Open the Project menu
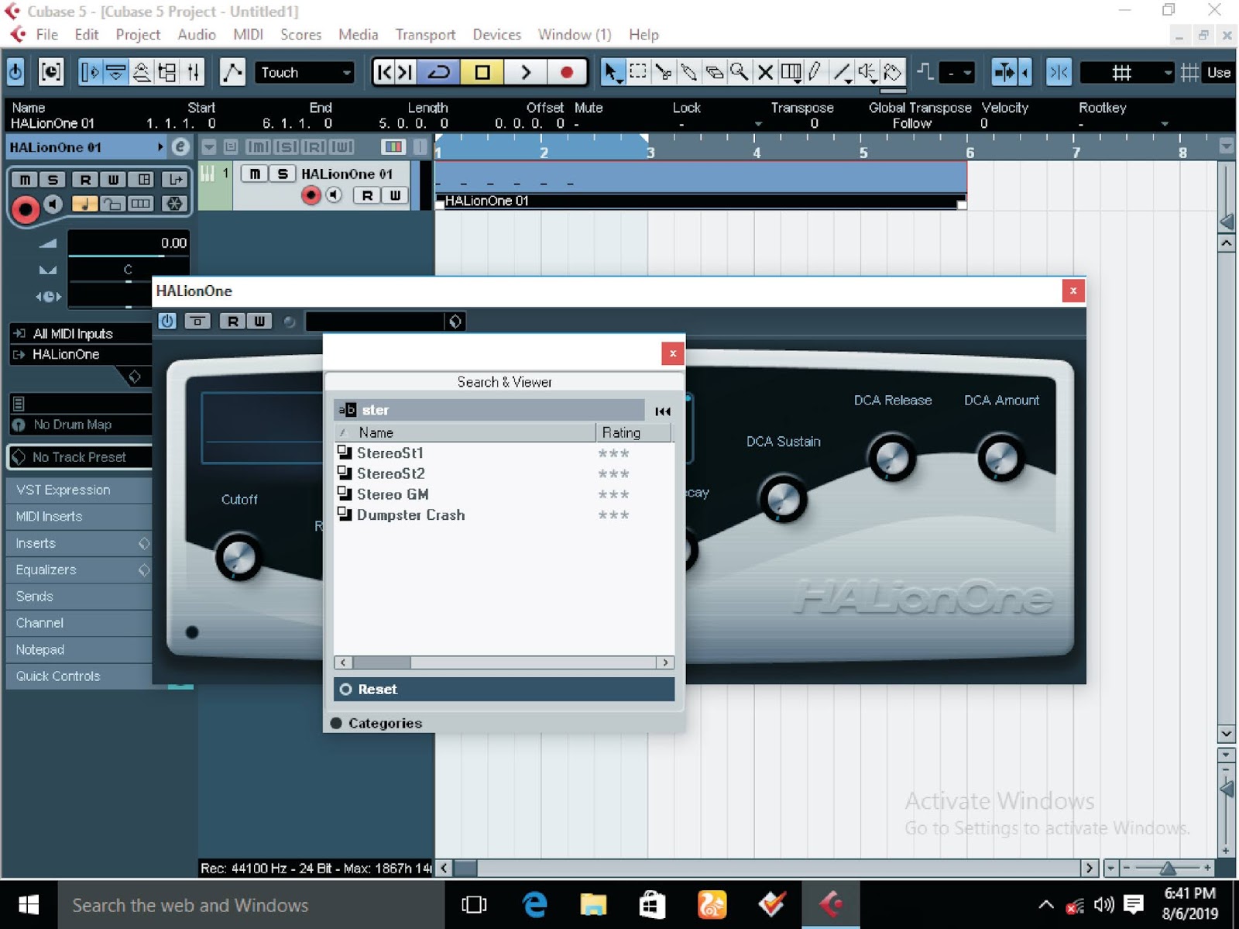Image resolution: width=1239 pixels, height=929 pixels. 138,34
